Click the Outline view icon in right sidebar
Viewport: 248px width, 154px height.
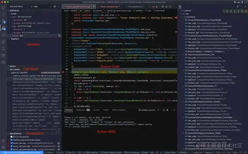tap(180, 7)
